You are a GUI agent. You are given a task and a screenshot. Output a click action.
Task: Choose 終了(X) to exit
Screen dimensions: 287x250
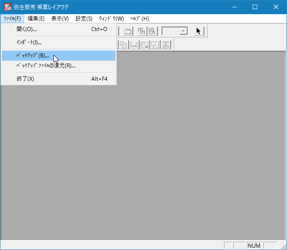[x=58, y=79]
